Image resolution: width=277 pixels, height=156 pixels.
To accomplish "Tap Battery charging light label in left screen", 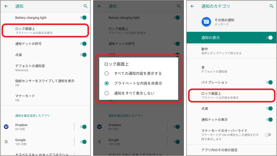I will click(x=31, y=18).
